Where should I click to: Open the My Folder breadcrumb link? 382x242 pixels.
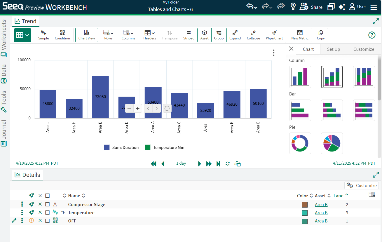point(170,2)
